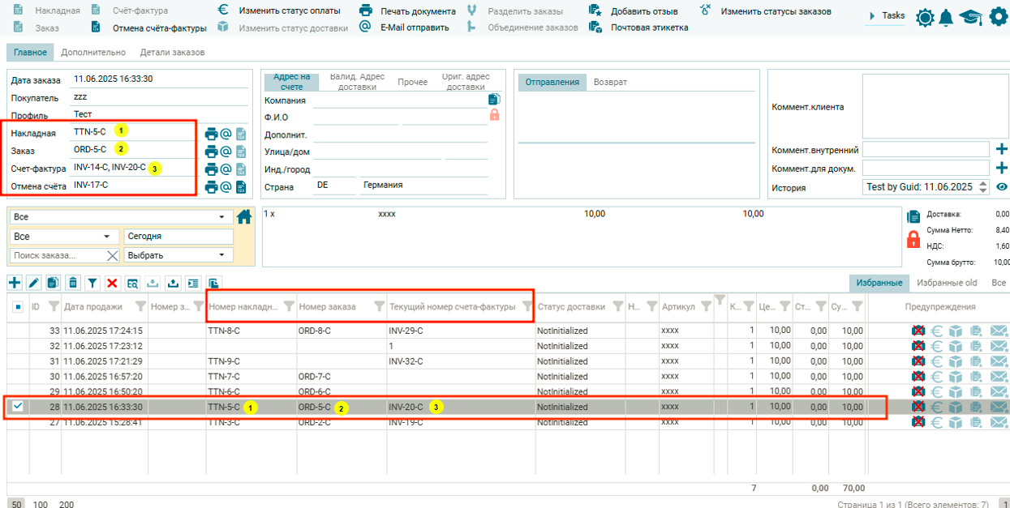Screen dimensions: 1010x508
Task: Open the Возврат tab
Action: [610, 83]
